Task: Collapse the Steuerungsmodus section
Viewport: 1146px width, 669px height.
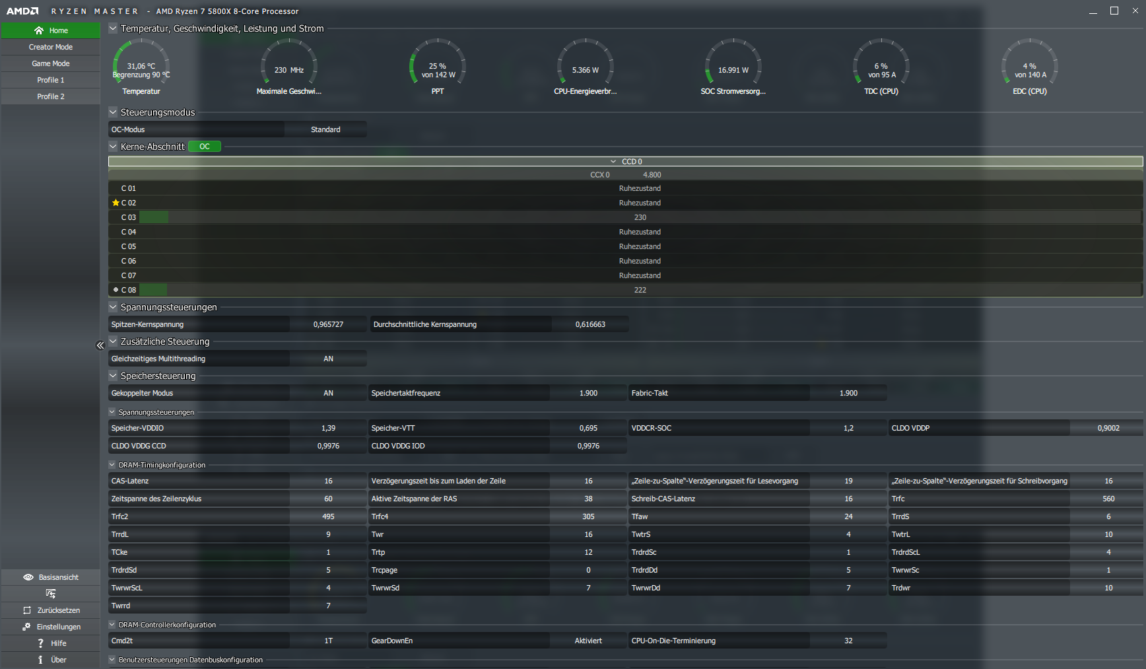Action: click(113, 112)
